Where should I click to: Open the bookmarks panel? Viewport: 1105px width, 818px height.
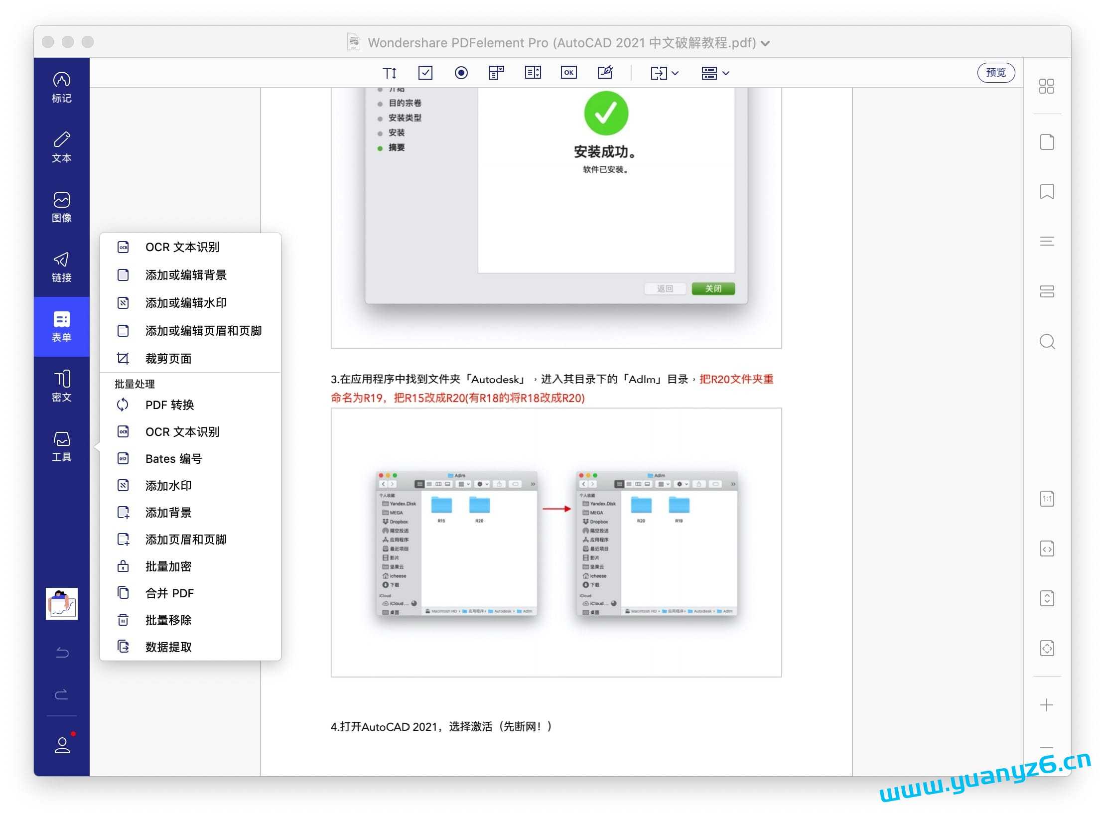click(1048, 191)
